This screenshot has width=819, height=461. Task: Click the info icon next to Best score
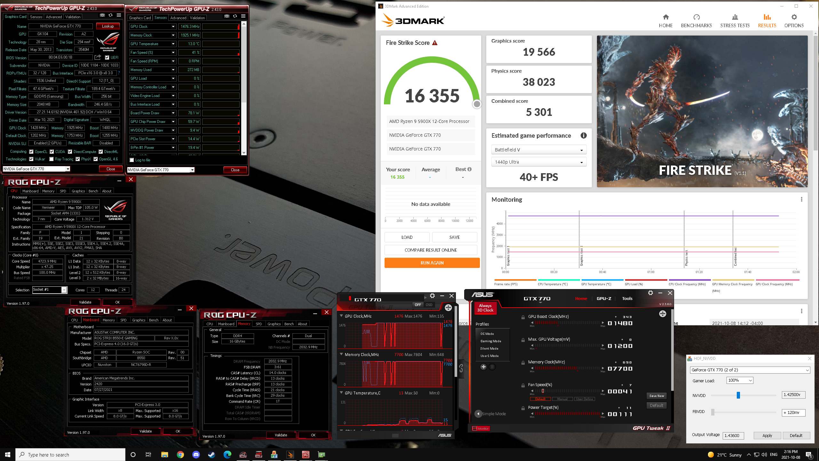469,169
